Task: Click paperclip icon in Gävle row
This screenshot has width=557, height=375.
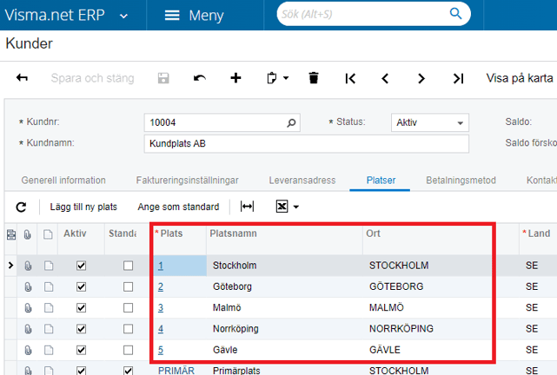Action: click(x=28, y=350)
